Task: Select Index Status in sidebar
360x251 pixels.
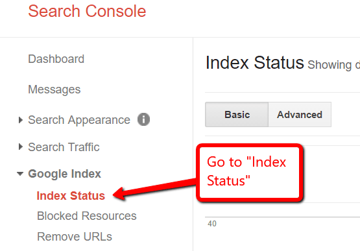Action: coord(71,196)
